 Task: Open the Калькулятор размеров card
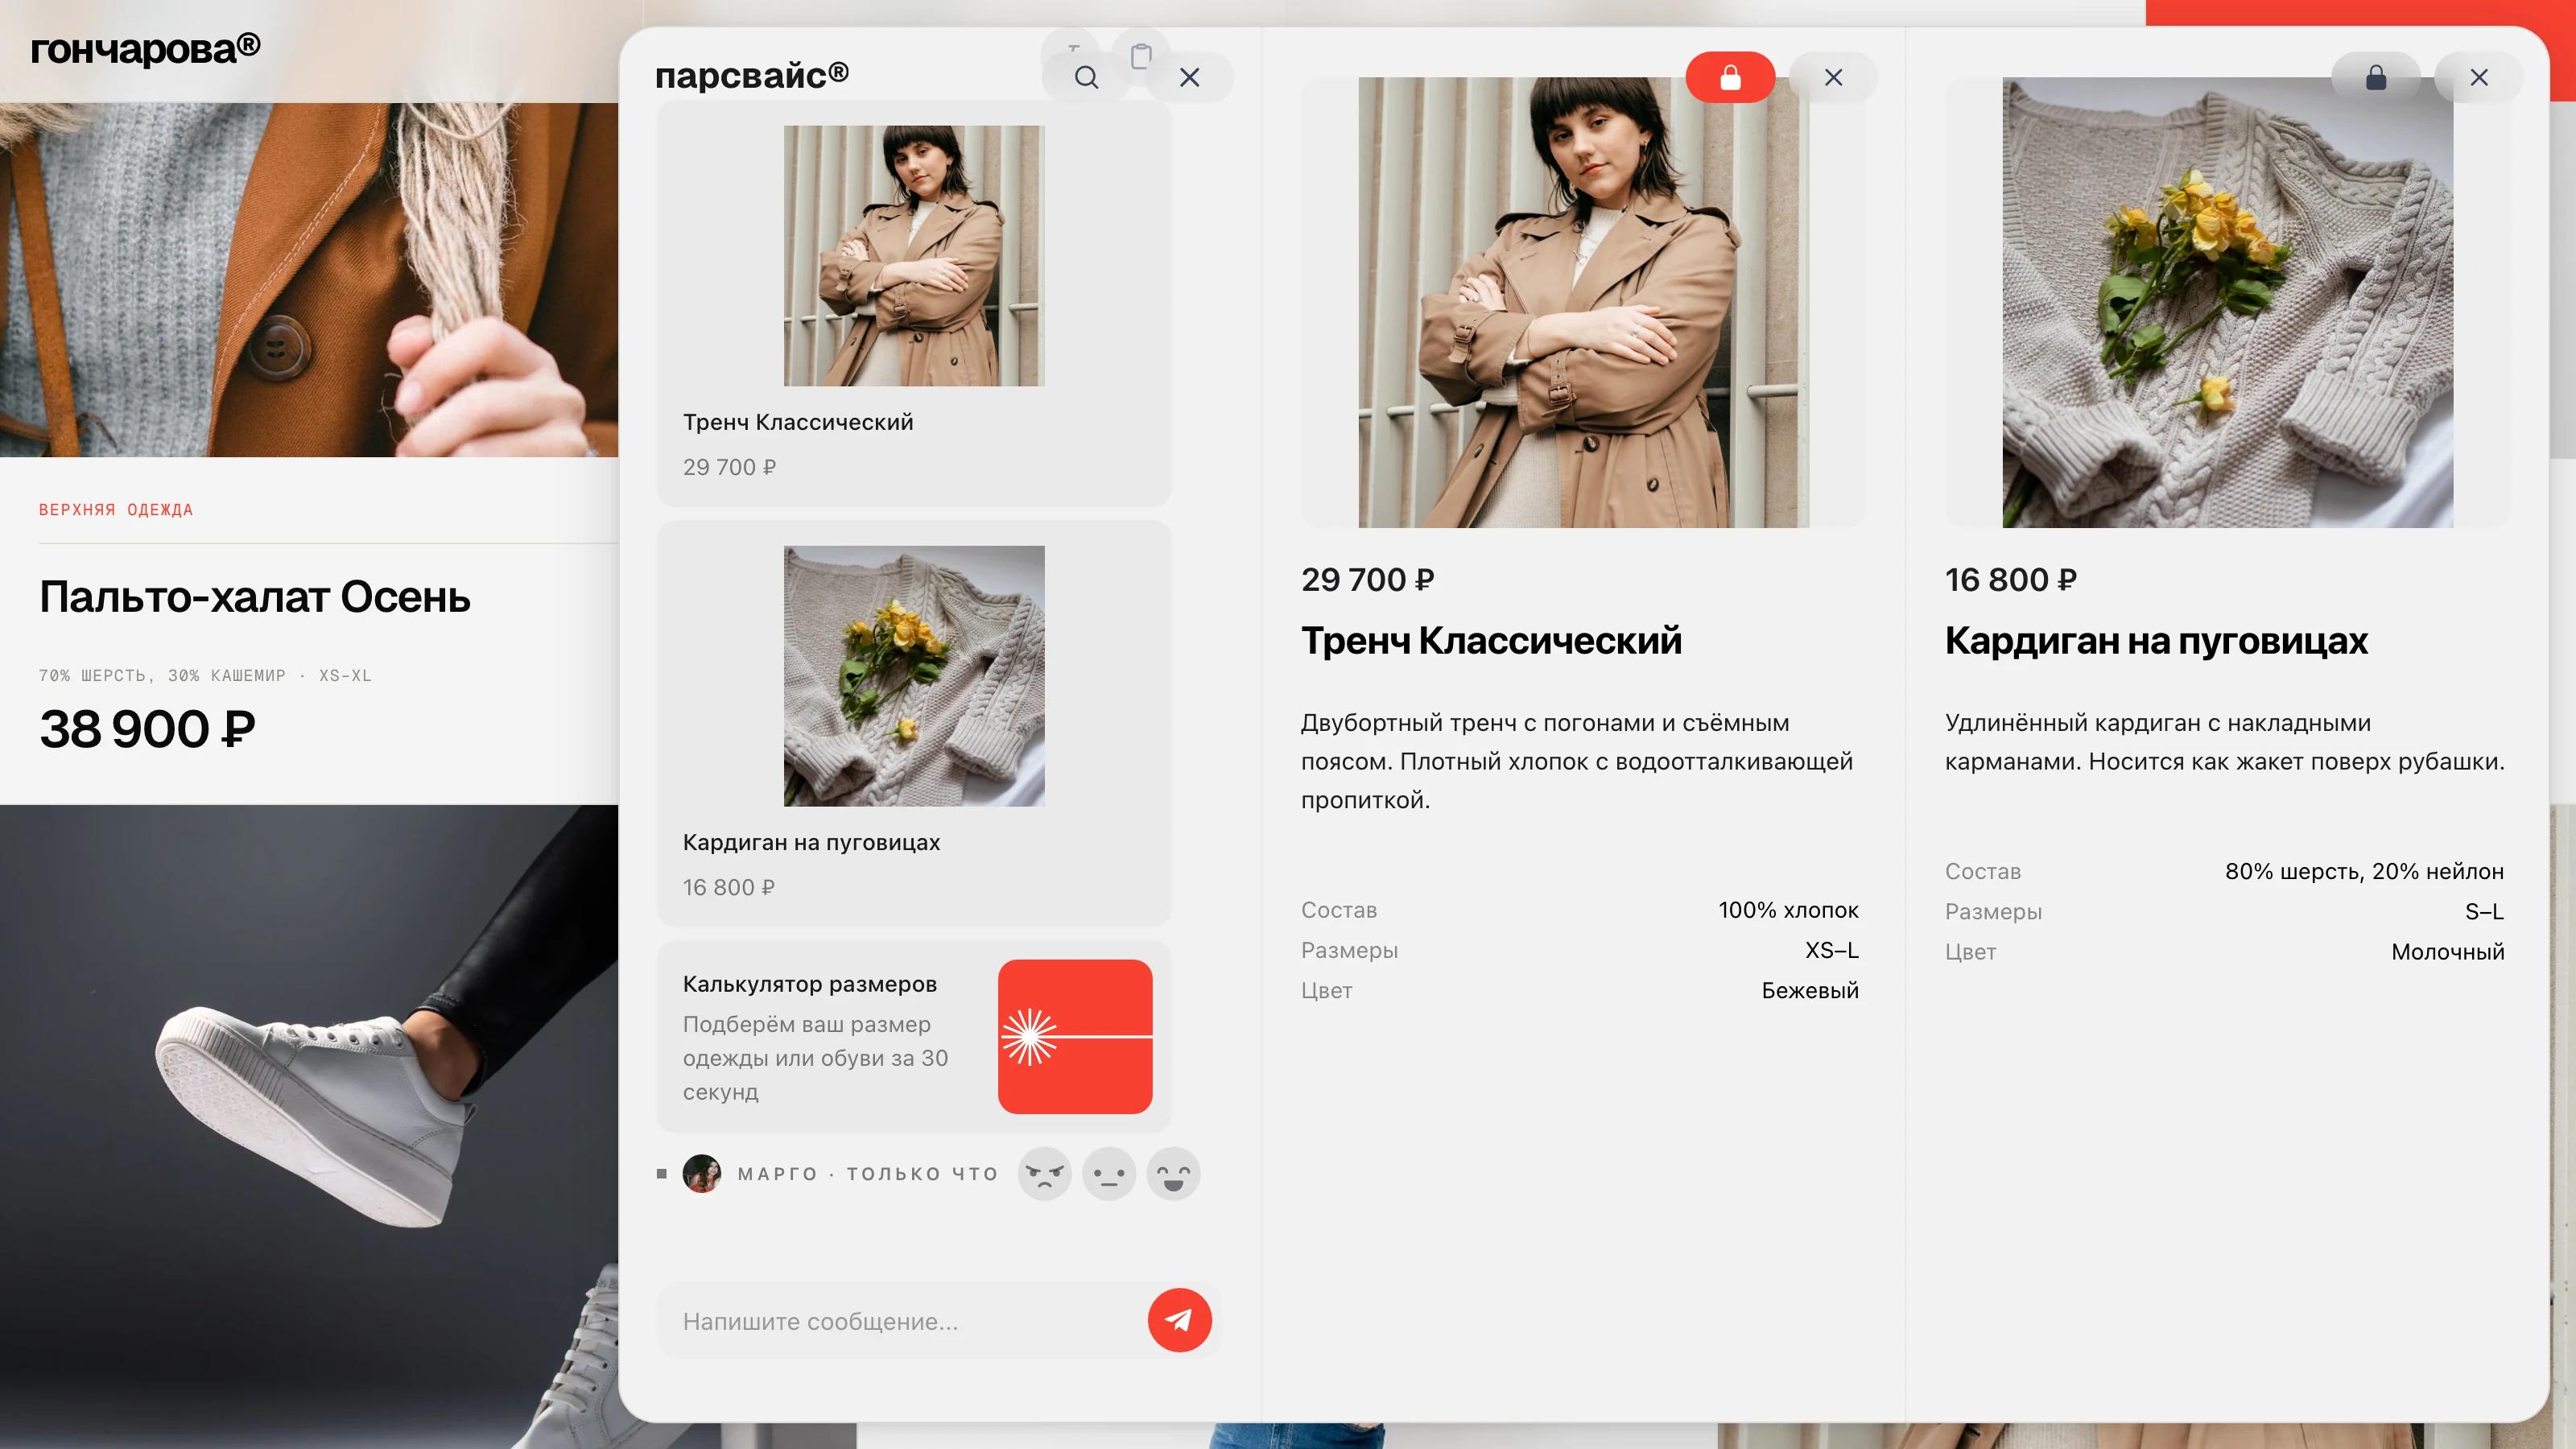(x=914, y=1036)
